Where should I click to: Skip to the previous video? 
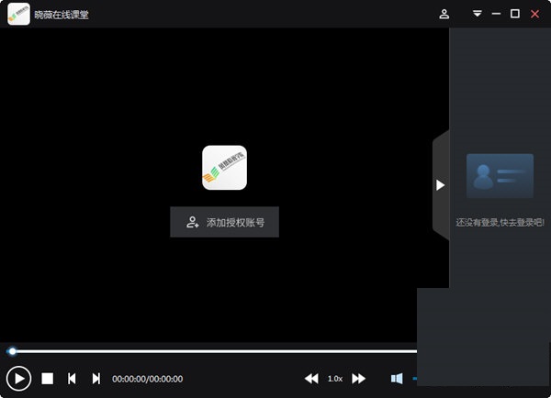pos(72,378)
